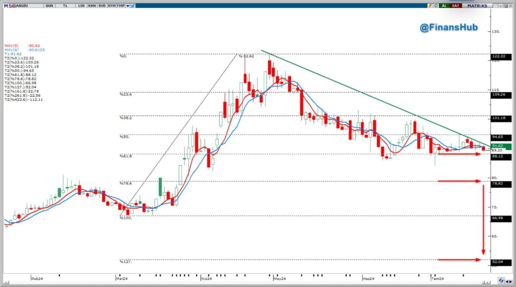The height and width of the screenshot is (287, 516).
Task: Click the Matriks M logo icon
Action: (6, 6)
